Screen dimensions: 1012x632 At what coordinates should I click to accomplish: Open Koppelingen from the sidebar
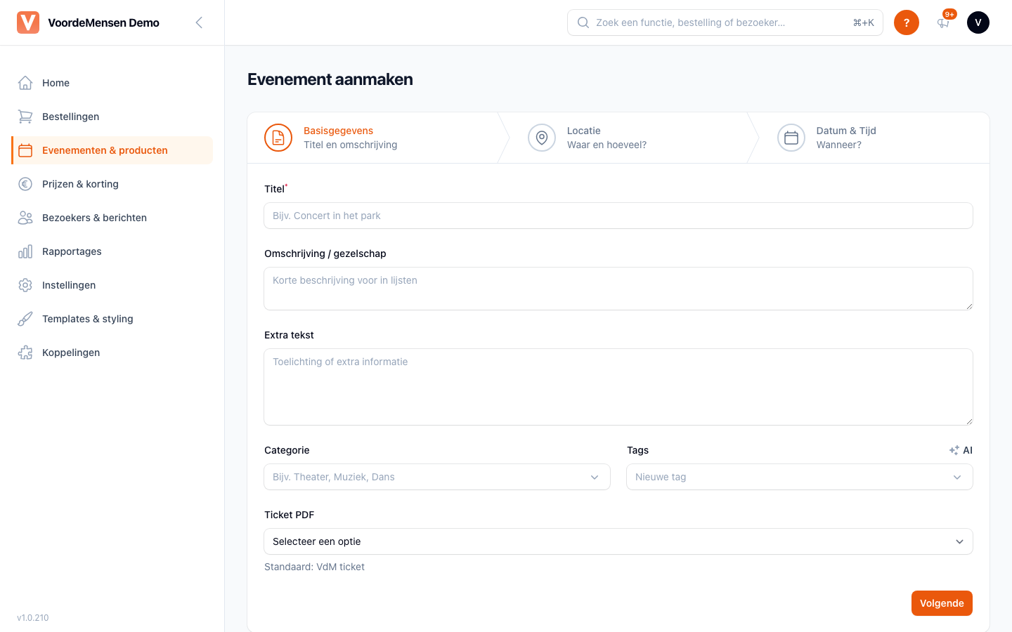tap(112, 353)
